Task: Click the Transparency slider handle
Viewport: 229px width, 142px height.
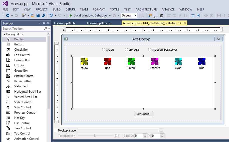Action: [x=95, y=136]
